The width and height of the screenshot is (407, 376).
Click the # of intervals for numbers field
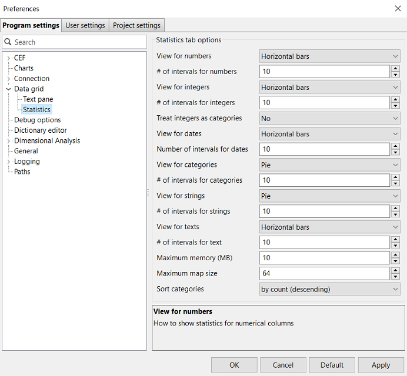tap(325, 72)
